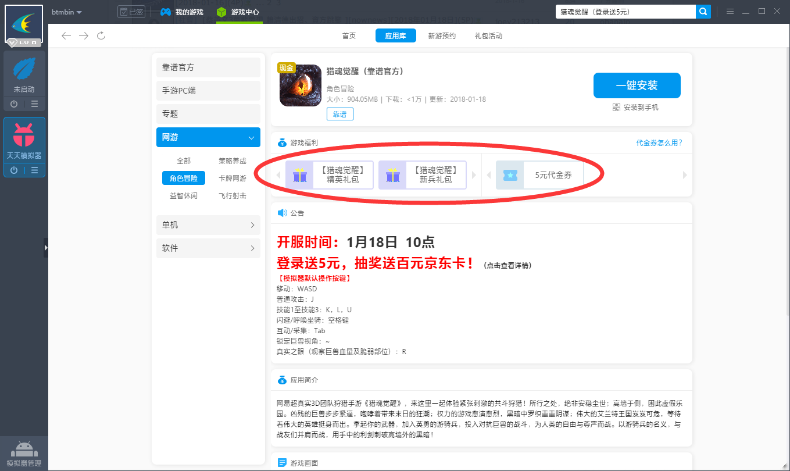Filter by 全部 subcategory
Screen dimensions: 790x471
pos(184,161)
